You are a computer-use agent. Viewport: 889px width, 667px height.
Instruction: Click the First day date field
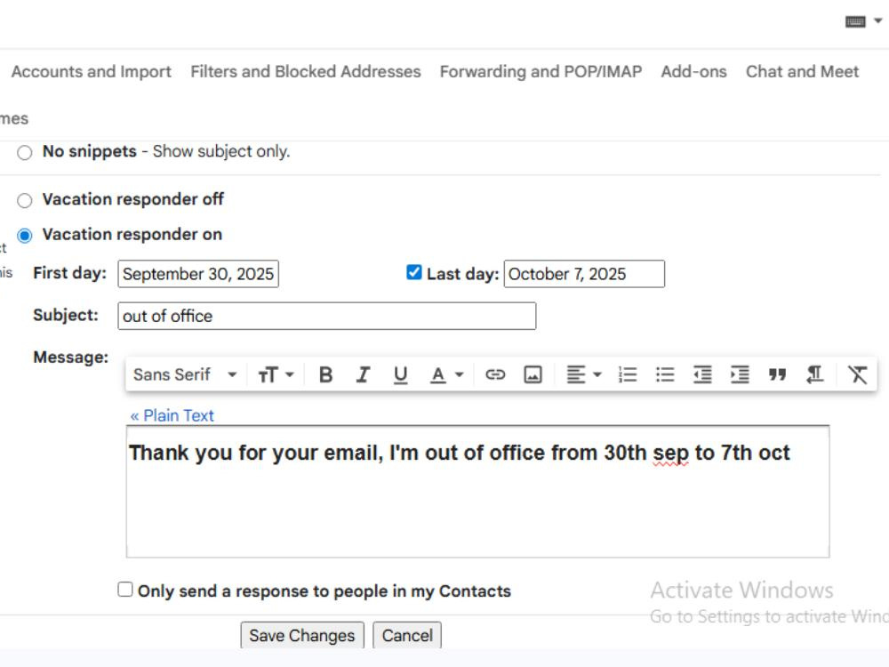coord(198,274)
